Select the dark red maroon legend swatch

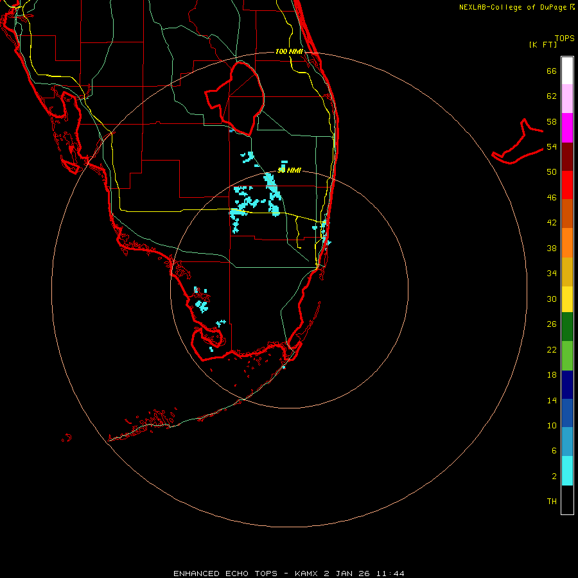click(567, 157)
